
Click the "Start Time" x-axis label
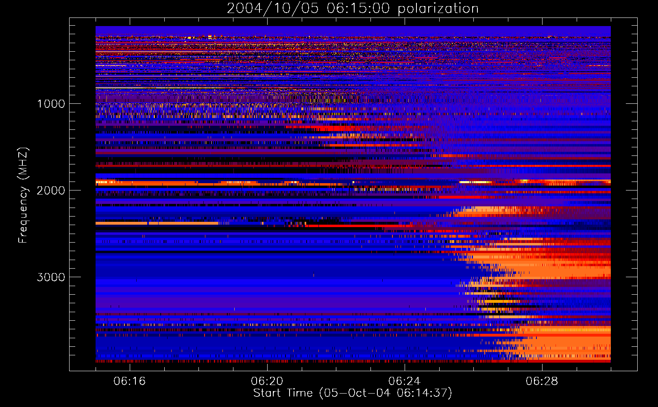click(x=283, y=393)
